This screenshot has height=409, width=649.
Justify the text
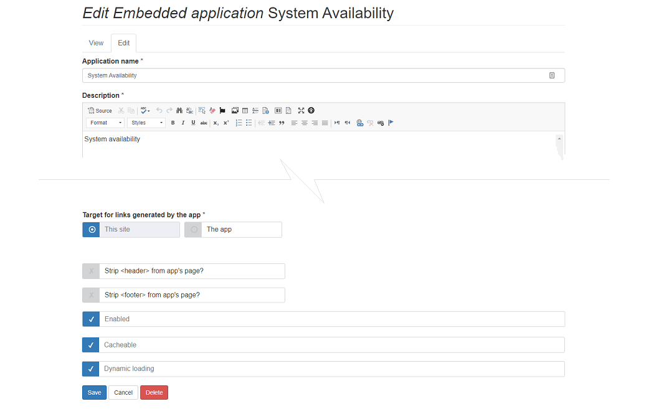pyautogui.click(x=325, y=123)
